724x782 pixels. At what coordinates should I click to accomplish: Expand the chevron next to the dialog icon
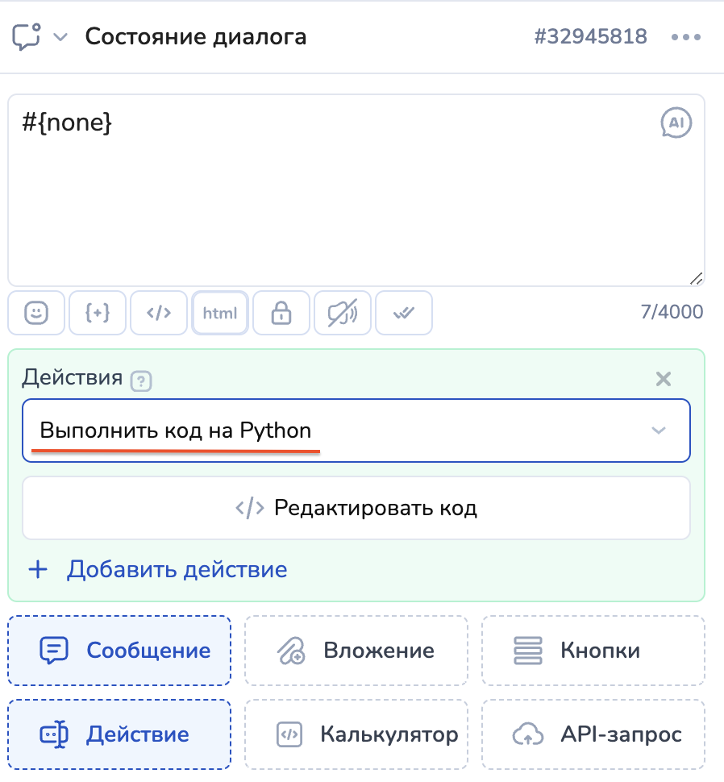[x=60, y=37]
